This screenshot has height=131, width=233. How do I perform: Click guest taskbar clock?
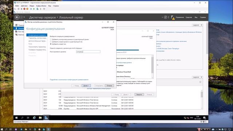[198, 118]
